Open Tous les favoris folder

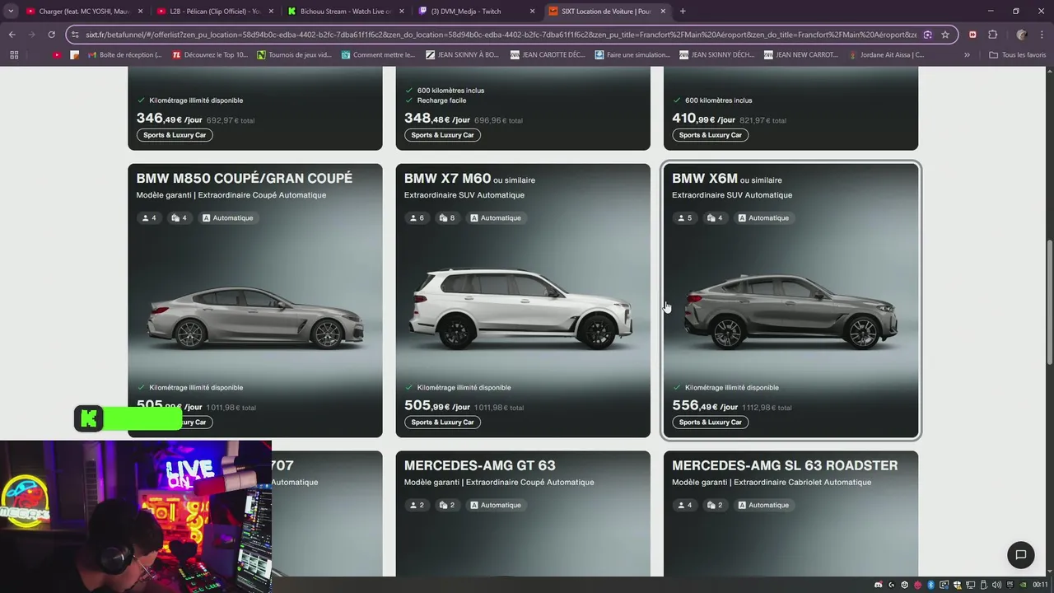pyautogui.click(x=1018, y=55)
